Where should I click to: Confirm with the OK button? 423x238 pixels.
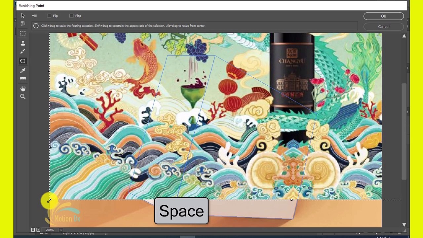point(384,16)
